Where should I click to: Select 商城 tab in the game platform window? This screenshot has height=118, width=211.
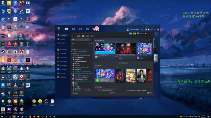click(x=88, y=29)
